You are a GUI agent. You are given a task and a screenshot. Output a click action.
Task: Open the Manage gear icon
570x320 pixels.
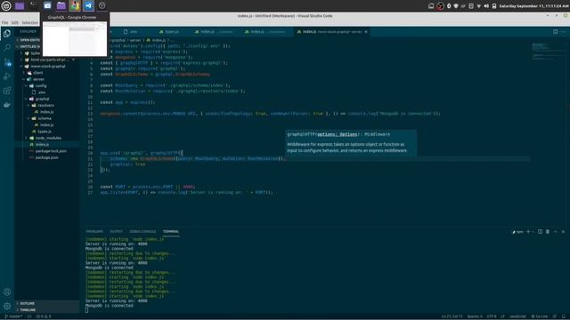[7, 306]
